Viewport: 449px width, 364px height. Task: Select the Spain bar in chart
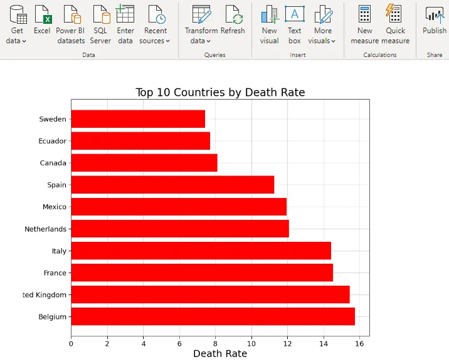[x=172, y=185]
